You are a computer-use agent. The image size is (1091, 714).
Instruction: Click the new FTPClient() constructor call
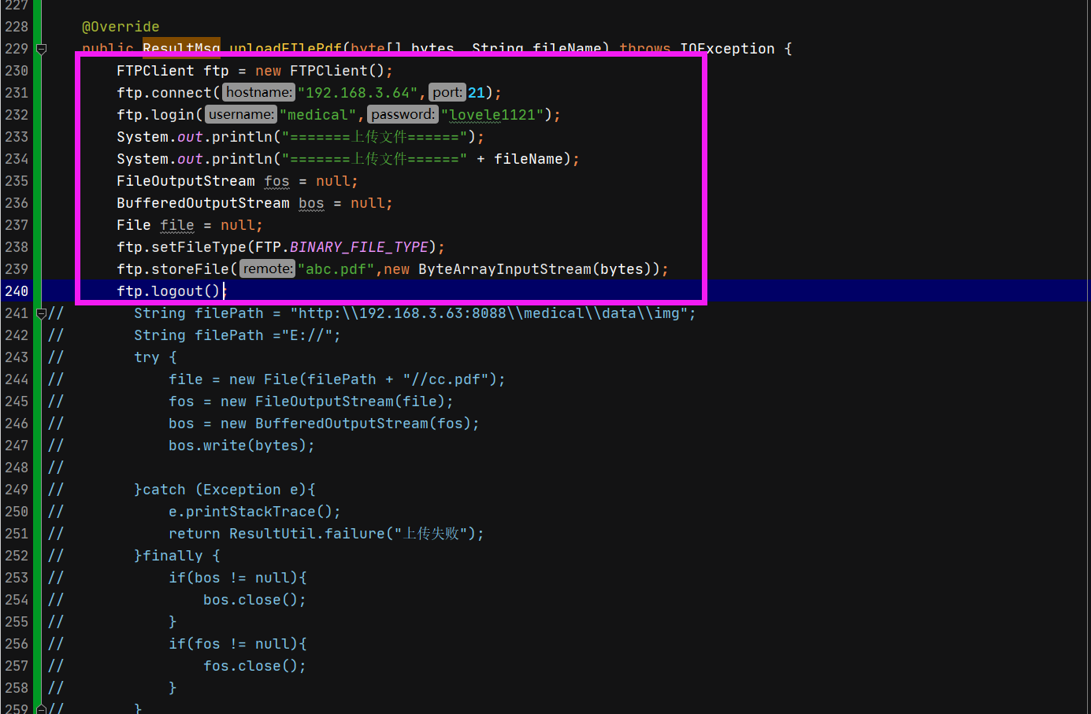point(320,71)
